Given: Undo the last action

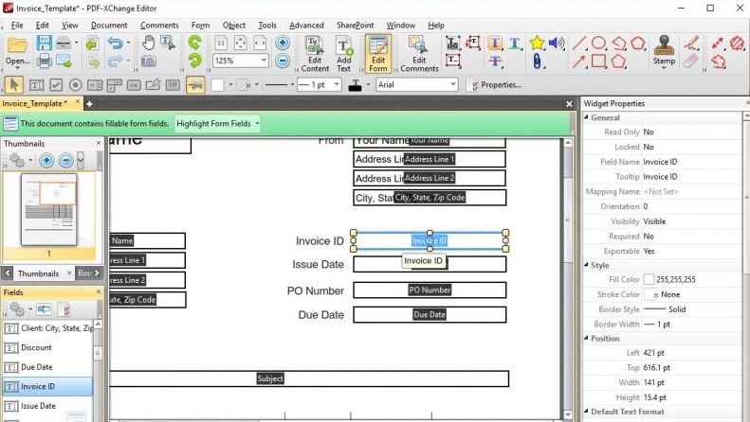Looking at the screenshot, I should pyautogui.click(x=115, y=43).
